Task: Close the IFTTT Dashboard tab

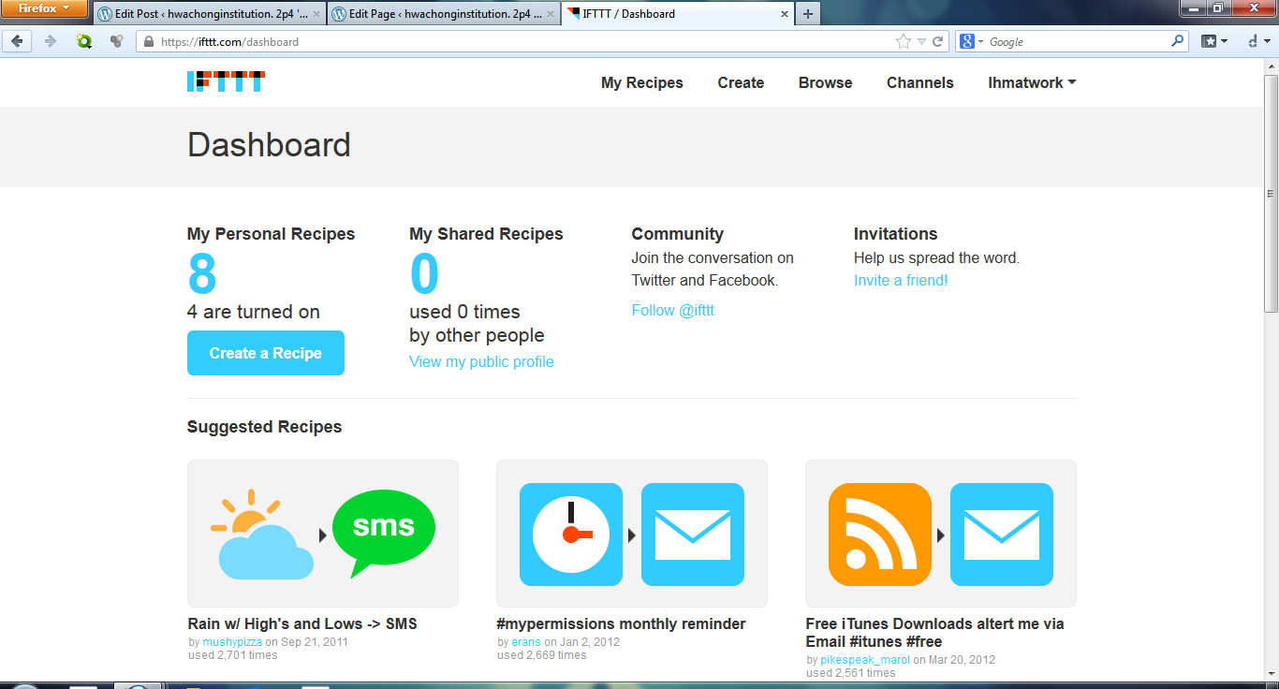Action: (x=785, y=14)
